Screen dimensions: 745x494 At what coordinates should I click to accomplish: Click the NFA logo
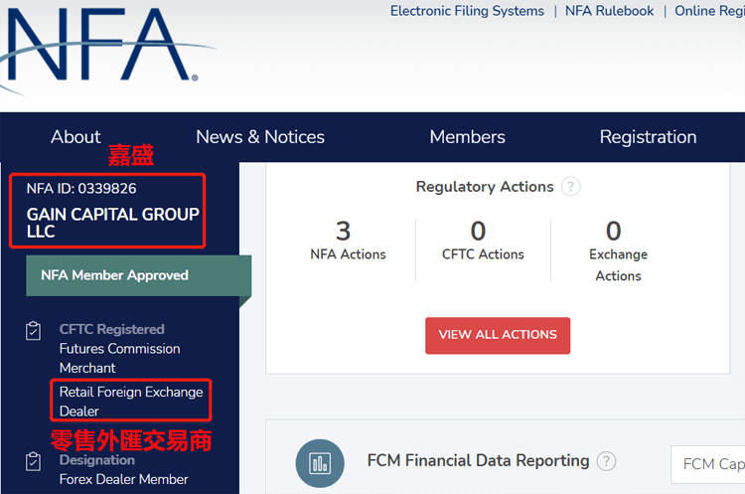coord(99,45)
